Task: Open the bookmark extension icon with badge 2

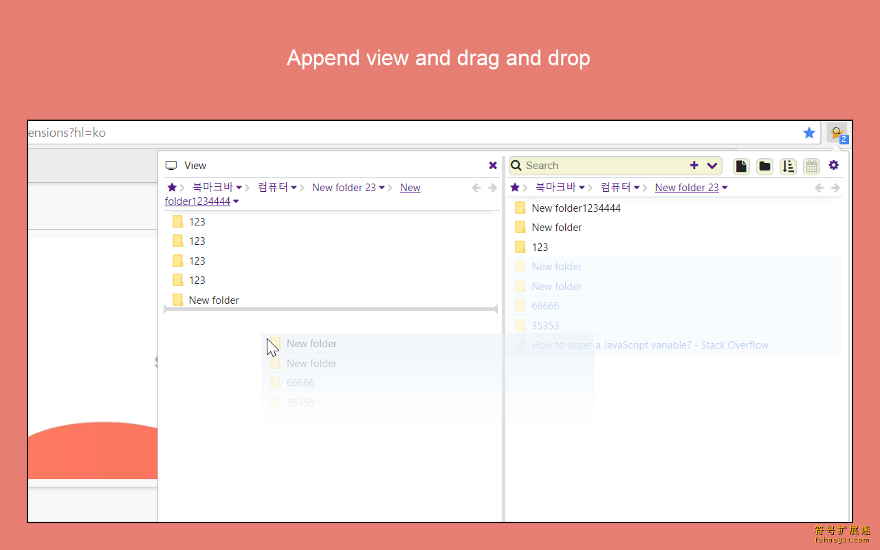Action: coord(837,133)
